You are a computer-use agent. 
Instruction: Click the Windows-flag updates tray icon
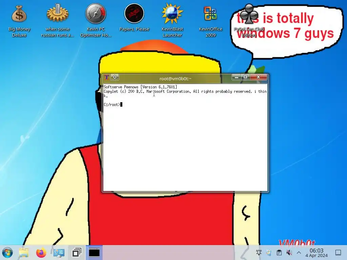click(269, 252)
